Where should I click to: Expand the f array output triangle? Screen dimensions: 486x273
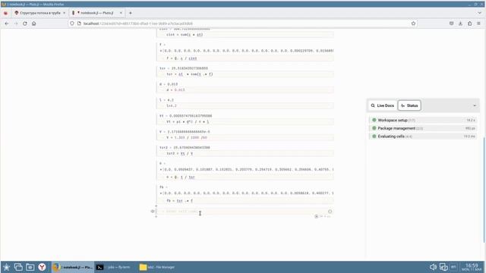[161, 51]
